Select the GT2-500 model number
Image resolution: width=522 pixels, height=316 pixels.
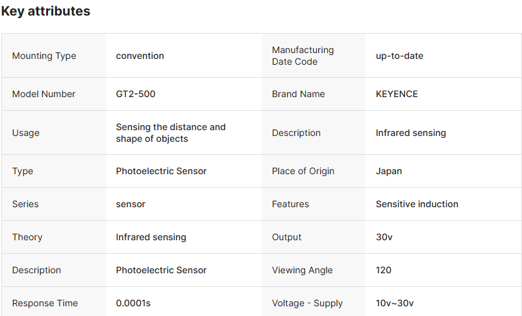[x=136, y=94]
